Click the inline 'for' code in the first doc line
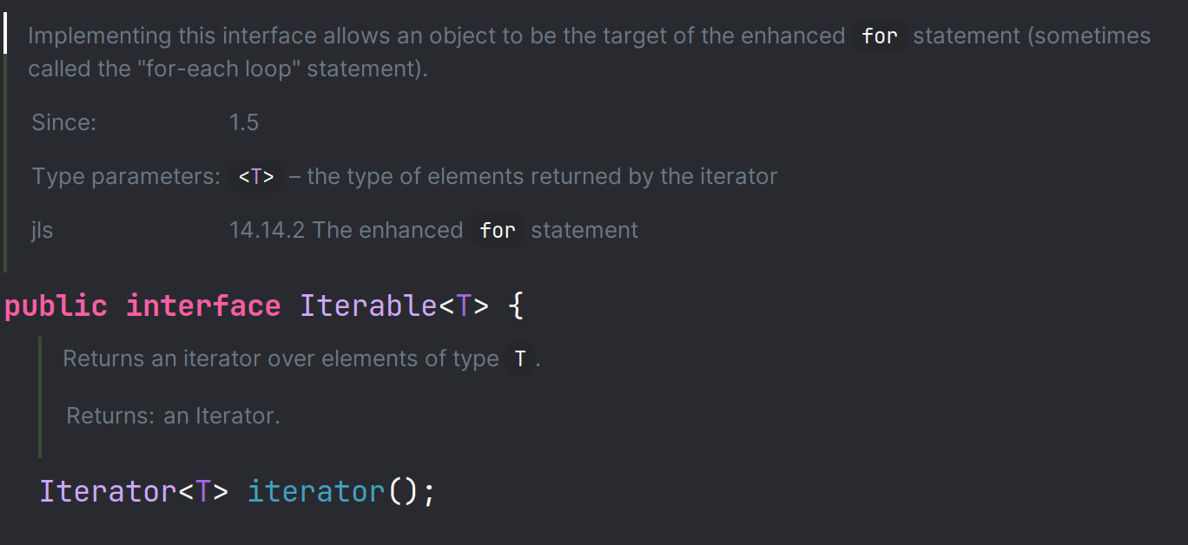Viewport: 1188px width, 545px height. (x=879, y=36)
